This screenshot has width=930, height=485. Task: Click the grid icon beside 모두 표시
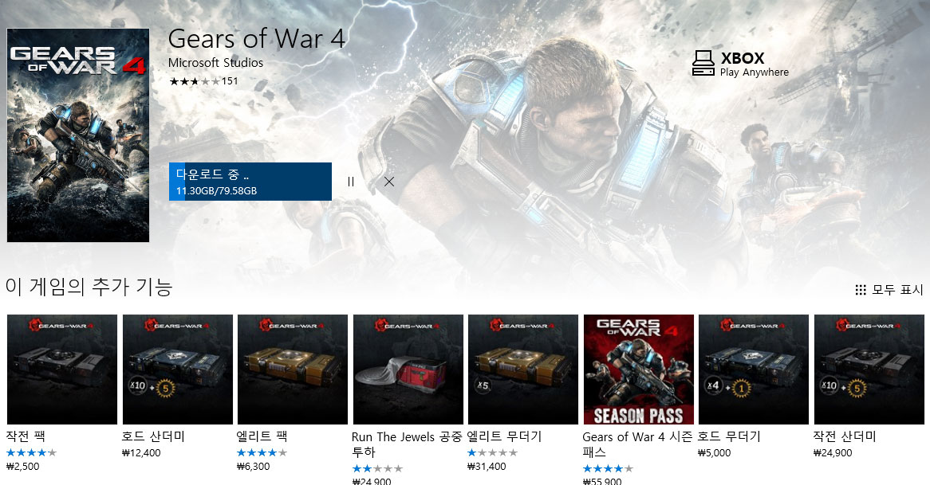pos(861,290)
